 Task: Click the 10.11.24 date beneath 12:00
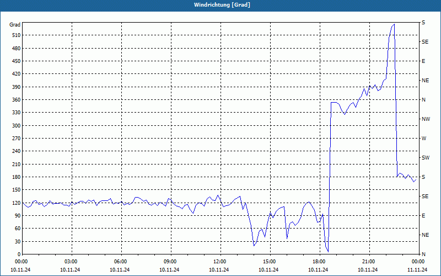(219, 270)
